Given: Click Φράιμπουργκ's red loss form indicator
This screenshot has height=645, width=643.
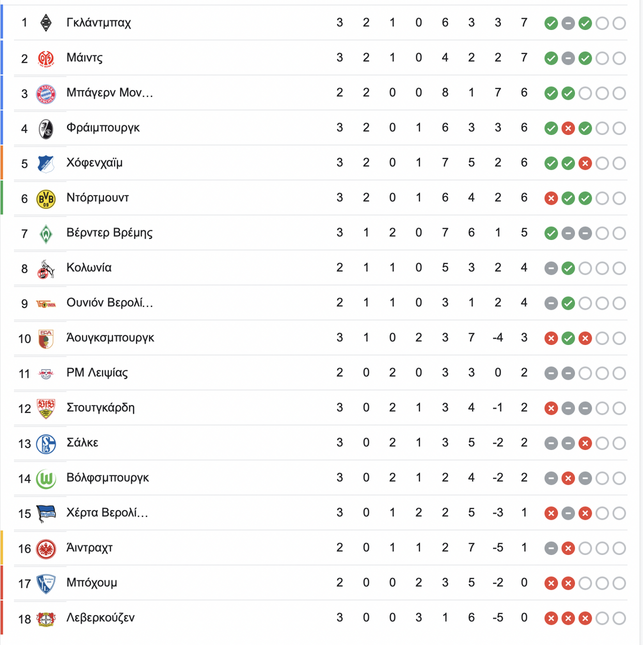Looking at the screenshot, I should [568, 129].
